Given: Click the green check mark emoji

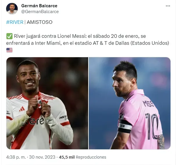Looking at the screenshot, I should (x=9, y=36).
